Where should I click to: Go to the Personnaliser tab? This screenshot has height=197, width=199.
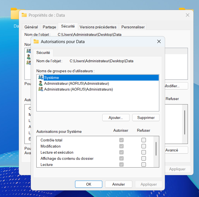(x=133, y=27)
